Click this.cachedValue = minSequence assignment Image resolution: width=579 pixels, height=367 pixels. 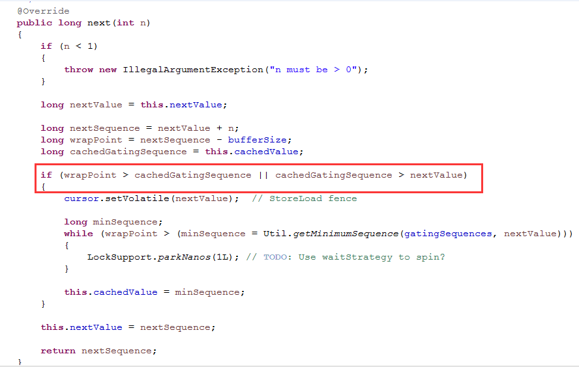[x=155, y=292]
